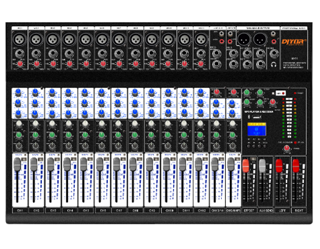Viewport: 320px width, 249px height.
Task: Click the bottom blue EQ knob on CH10
Action: point(168,113)
